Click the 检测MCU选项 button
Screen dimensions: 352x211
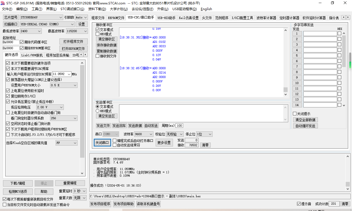pos(18,191)
